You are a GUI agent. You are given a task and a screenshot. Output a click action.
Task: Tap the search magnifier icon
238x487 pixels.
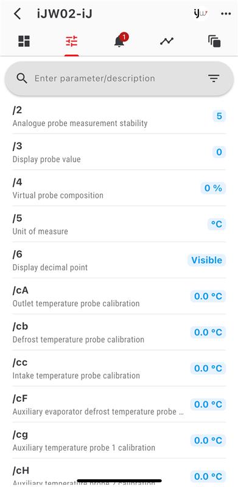(22, 79)
